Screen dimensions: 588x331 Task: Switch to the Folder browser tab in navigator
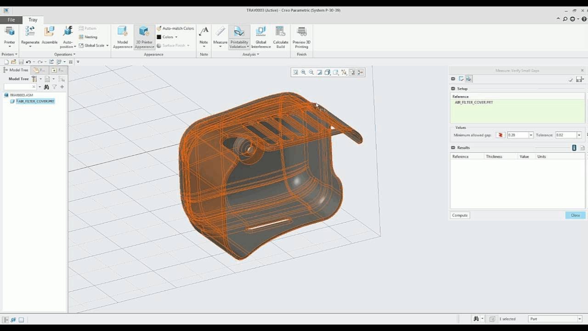(40, 70)
